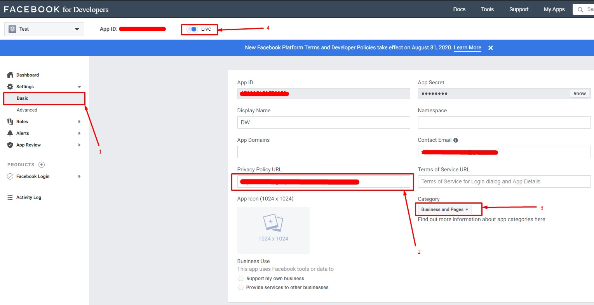Viewport: 594px width, 305px height.
Task: Expand the Roles submenu arrow
Action: click(x=79, y=122)
